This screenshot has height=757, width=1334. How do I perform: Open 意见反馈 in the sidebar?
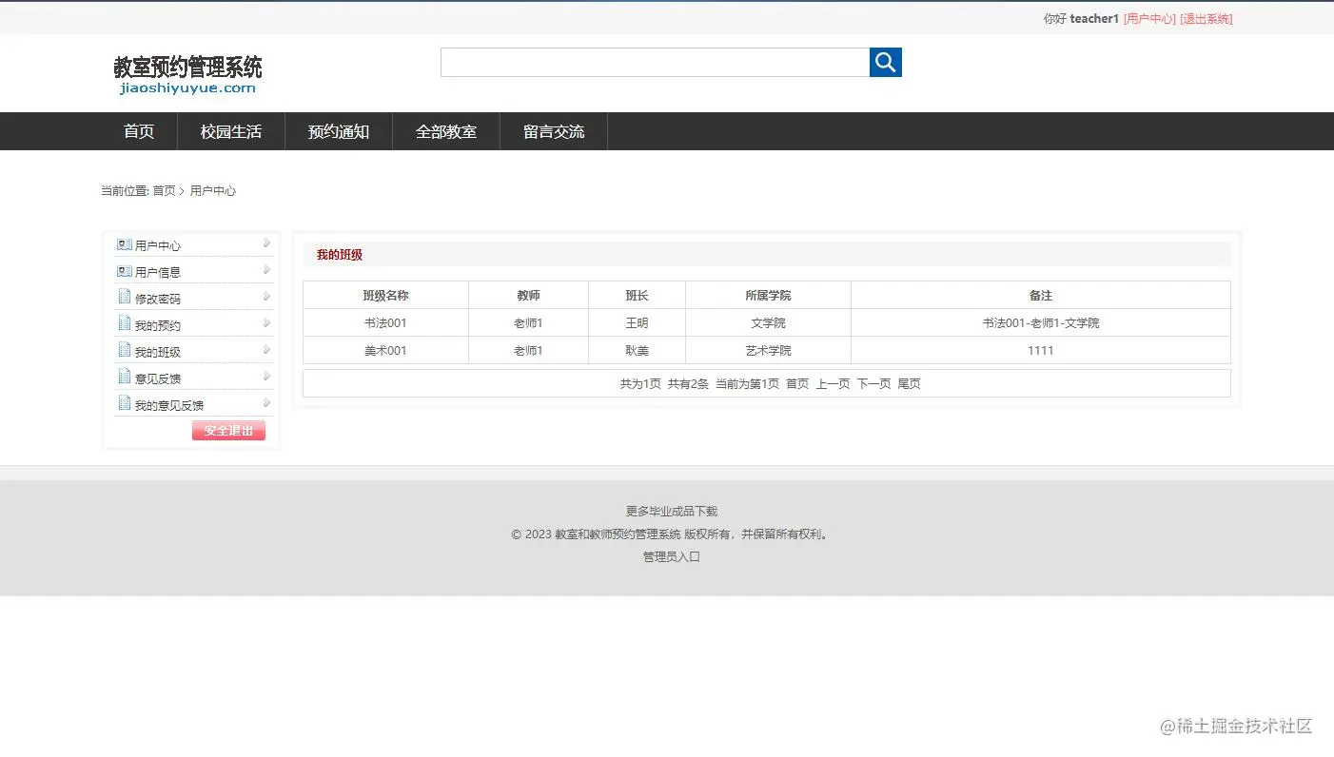158,378
